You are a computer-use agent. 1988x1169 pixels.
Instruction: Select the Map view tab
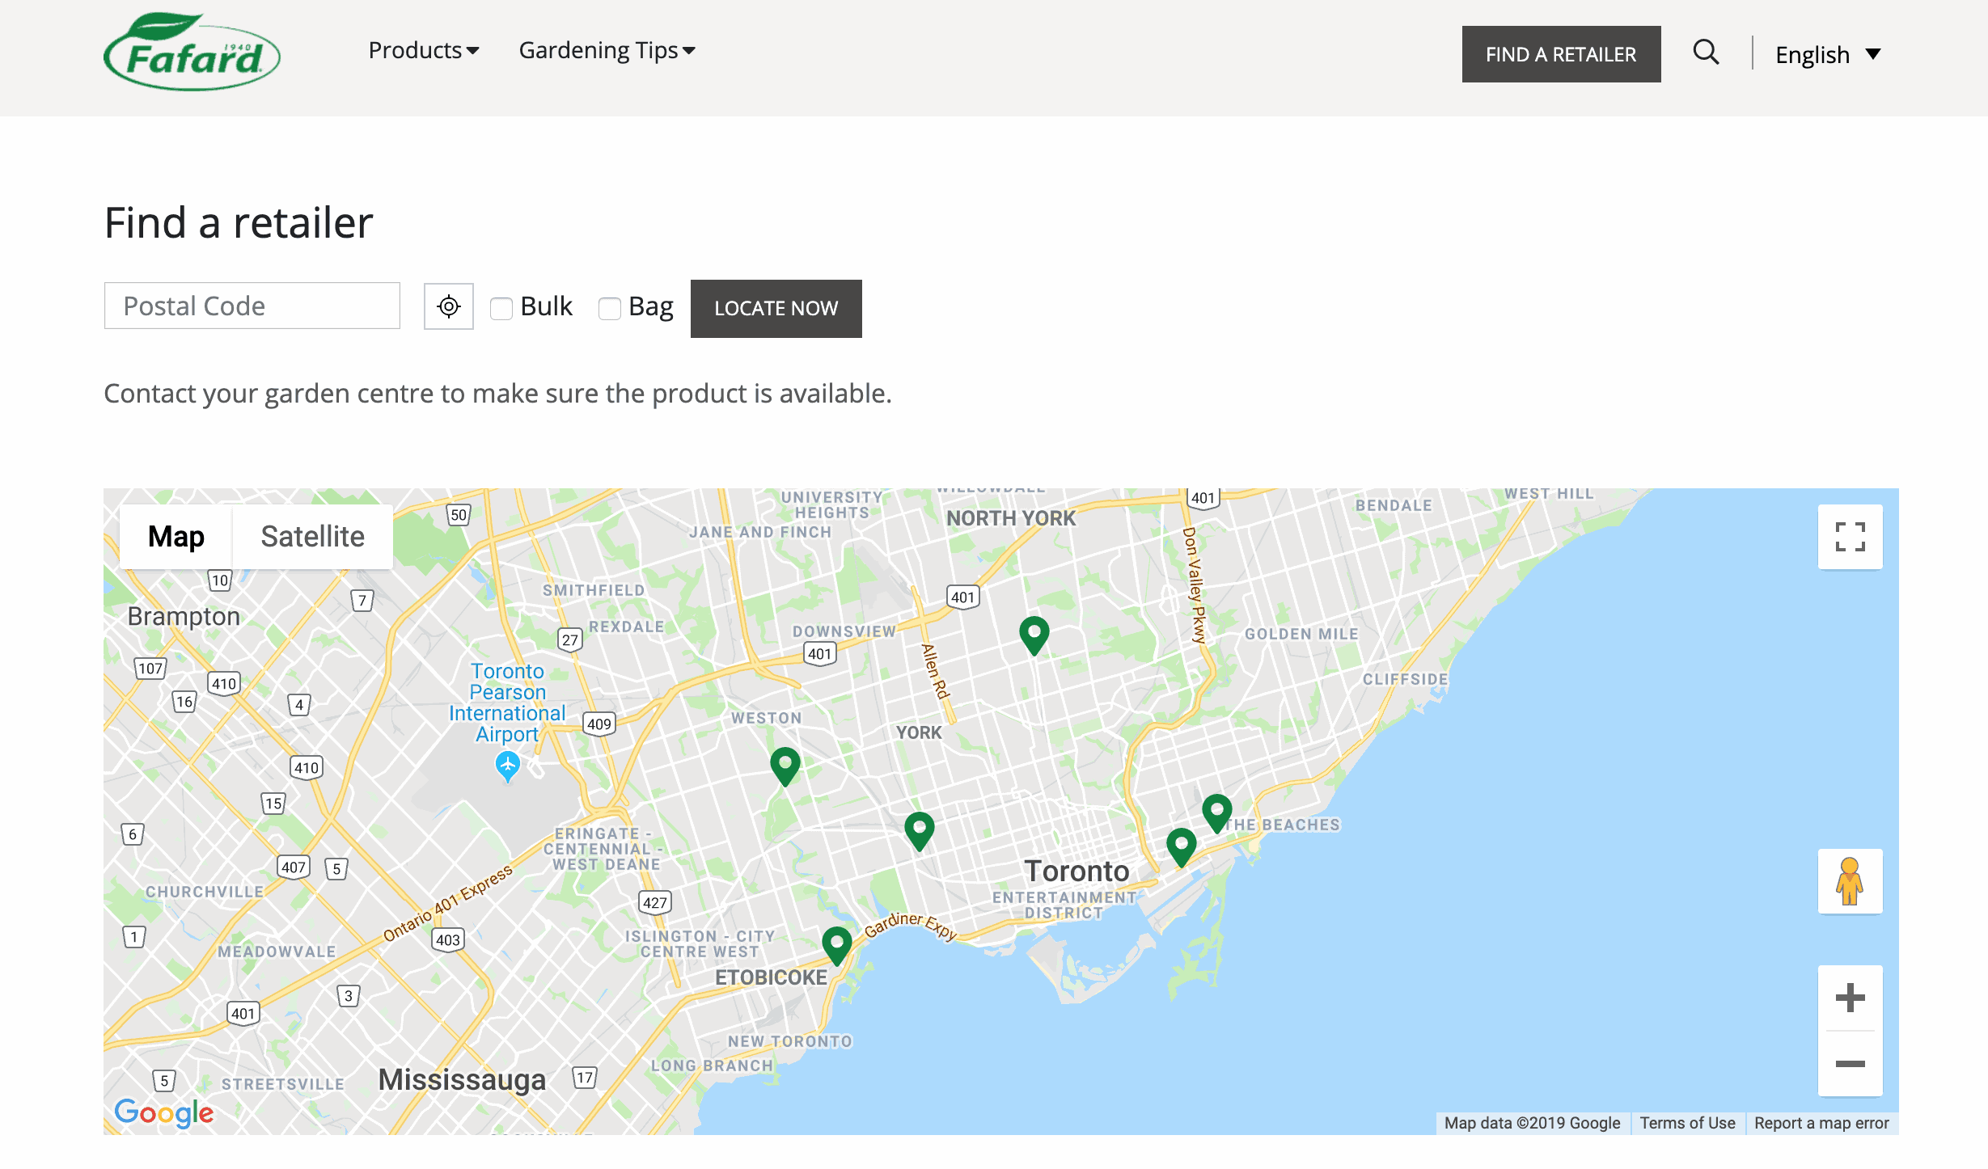(176, 537)
